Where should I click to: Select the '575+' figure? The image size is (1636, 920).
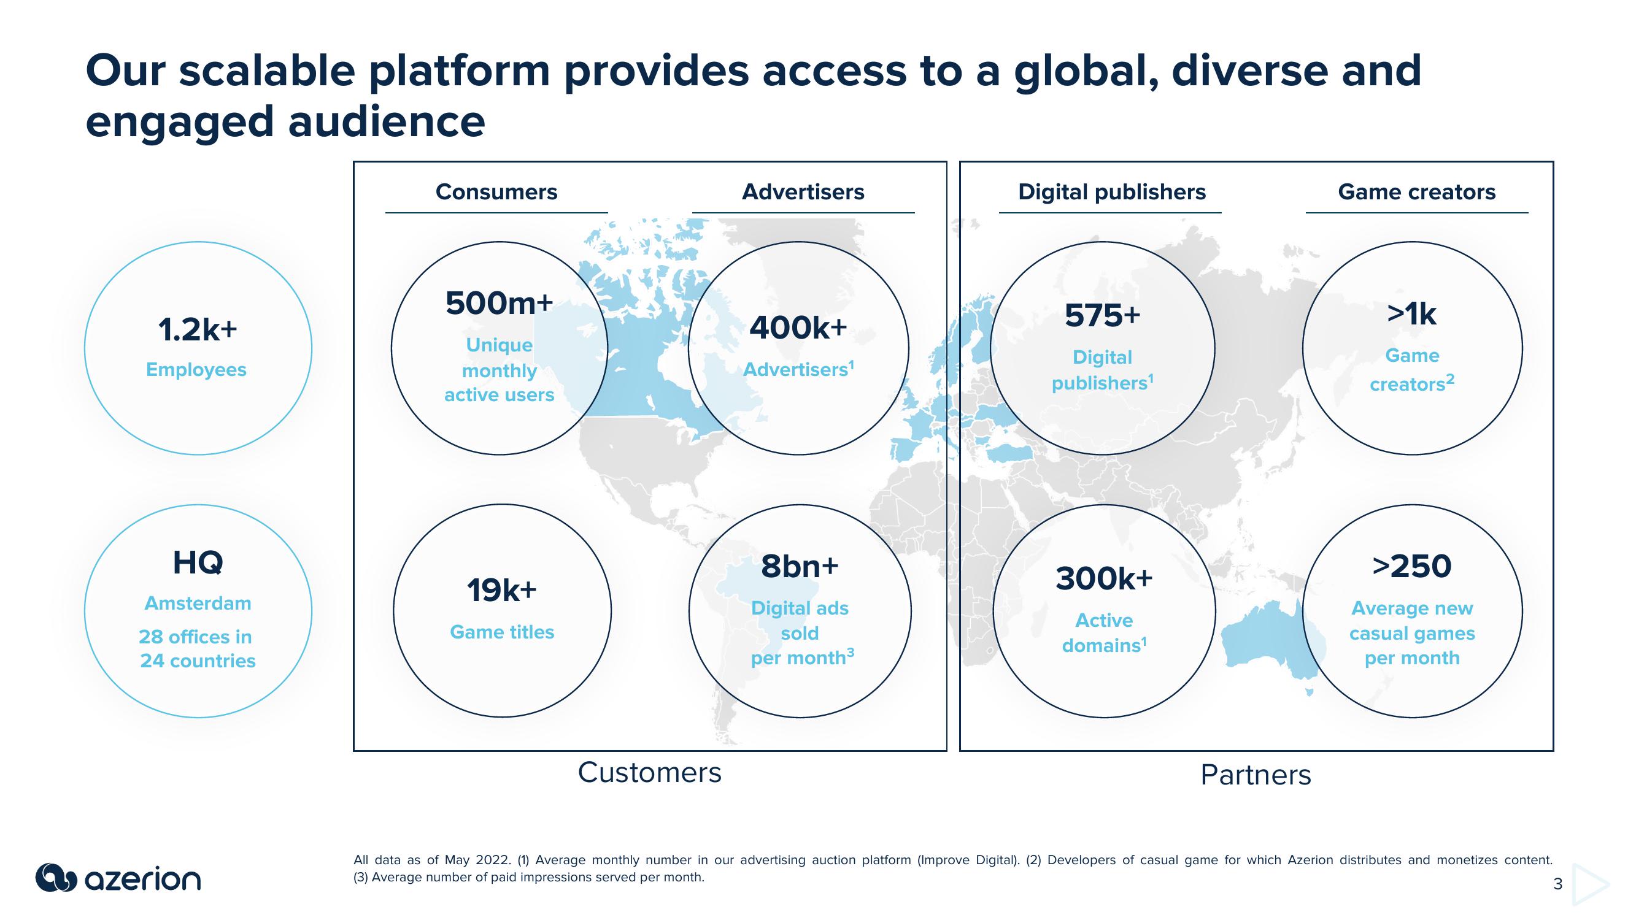(x=1103, y=315)
